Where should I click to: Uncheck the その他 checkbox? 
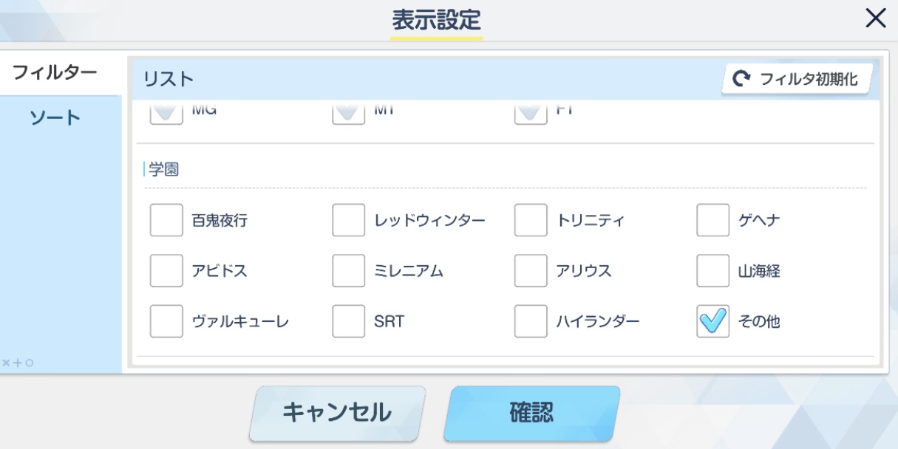click(712, 321)
